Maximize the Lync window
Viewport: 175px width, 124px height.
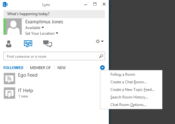[95, 4]
